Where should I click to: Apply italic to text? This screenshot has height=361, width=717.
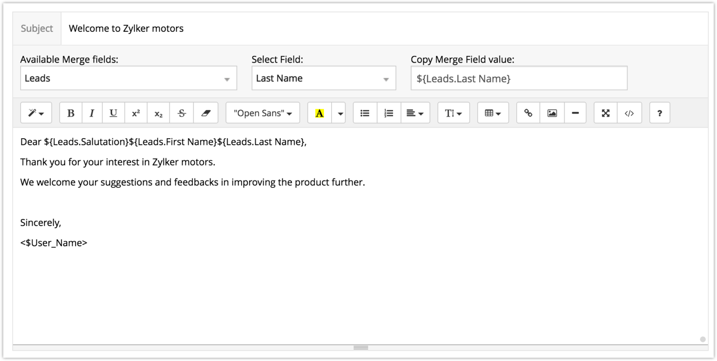coord(92,113)
